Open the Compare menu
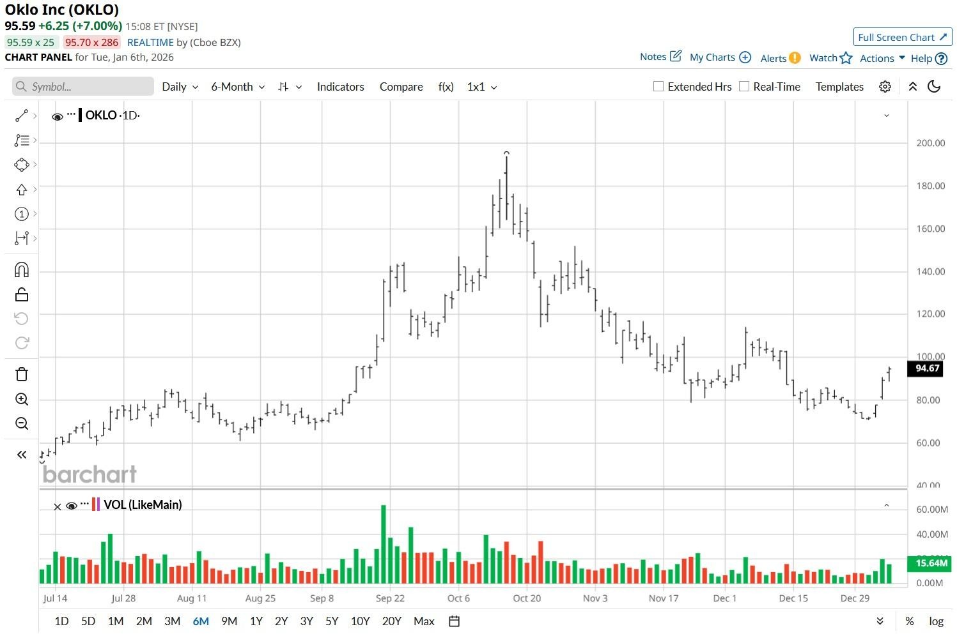Viewport: 957px width, 636px height. 401,87
